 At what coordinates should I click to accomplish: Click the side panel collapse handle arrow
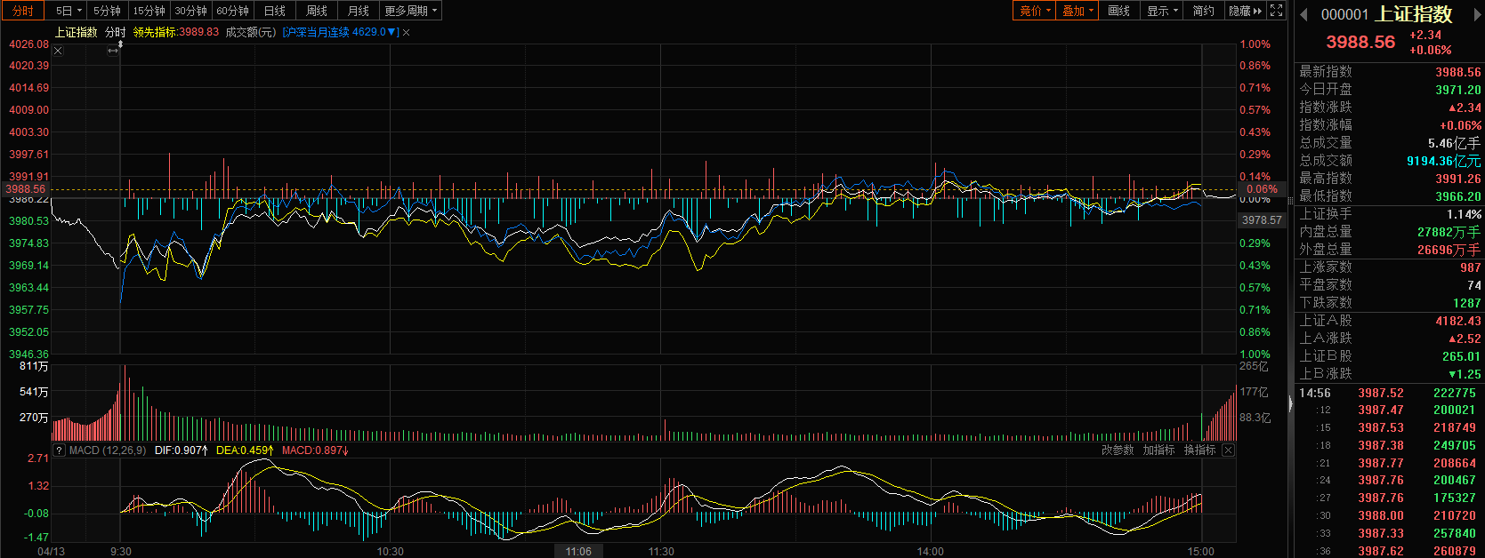pos(1291,404)
